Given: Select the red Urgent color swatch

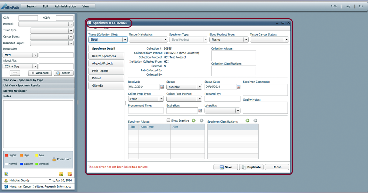Looking at the screenshot, I should pyautogui.click(x=6, y=155).
